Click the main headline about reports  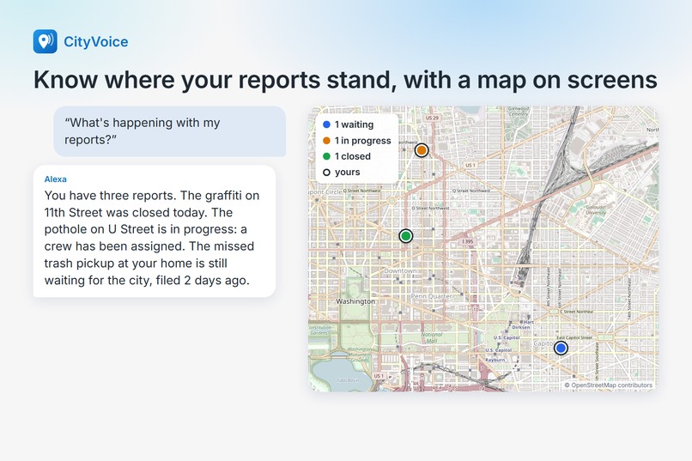(x=345, y=80)
